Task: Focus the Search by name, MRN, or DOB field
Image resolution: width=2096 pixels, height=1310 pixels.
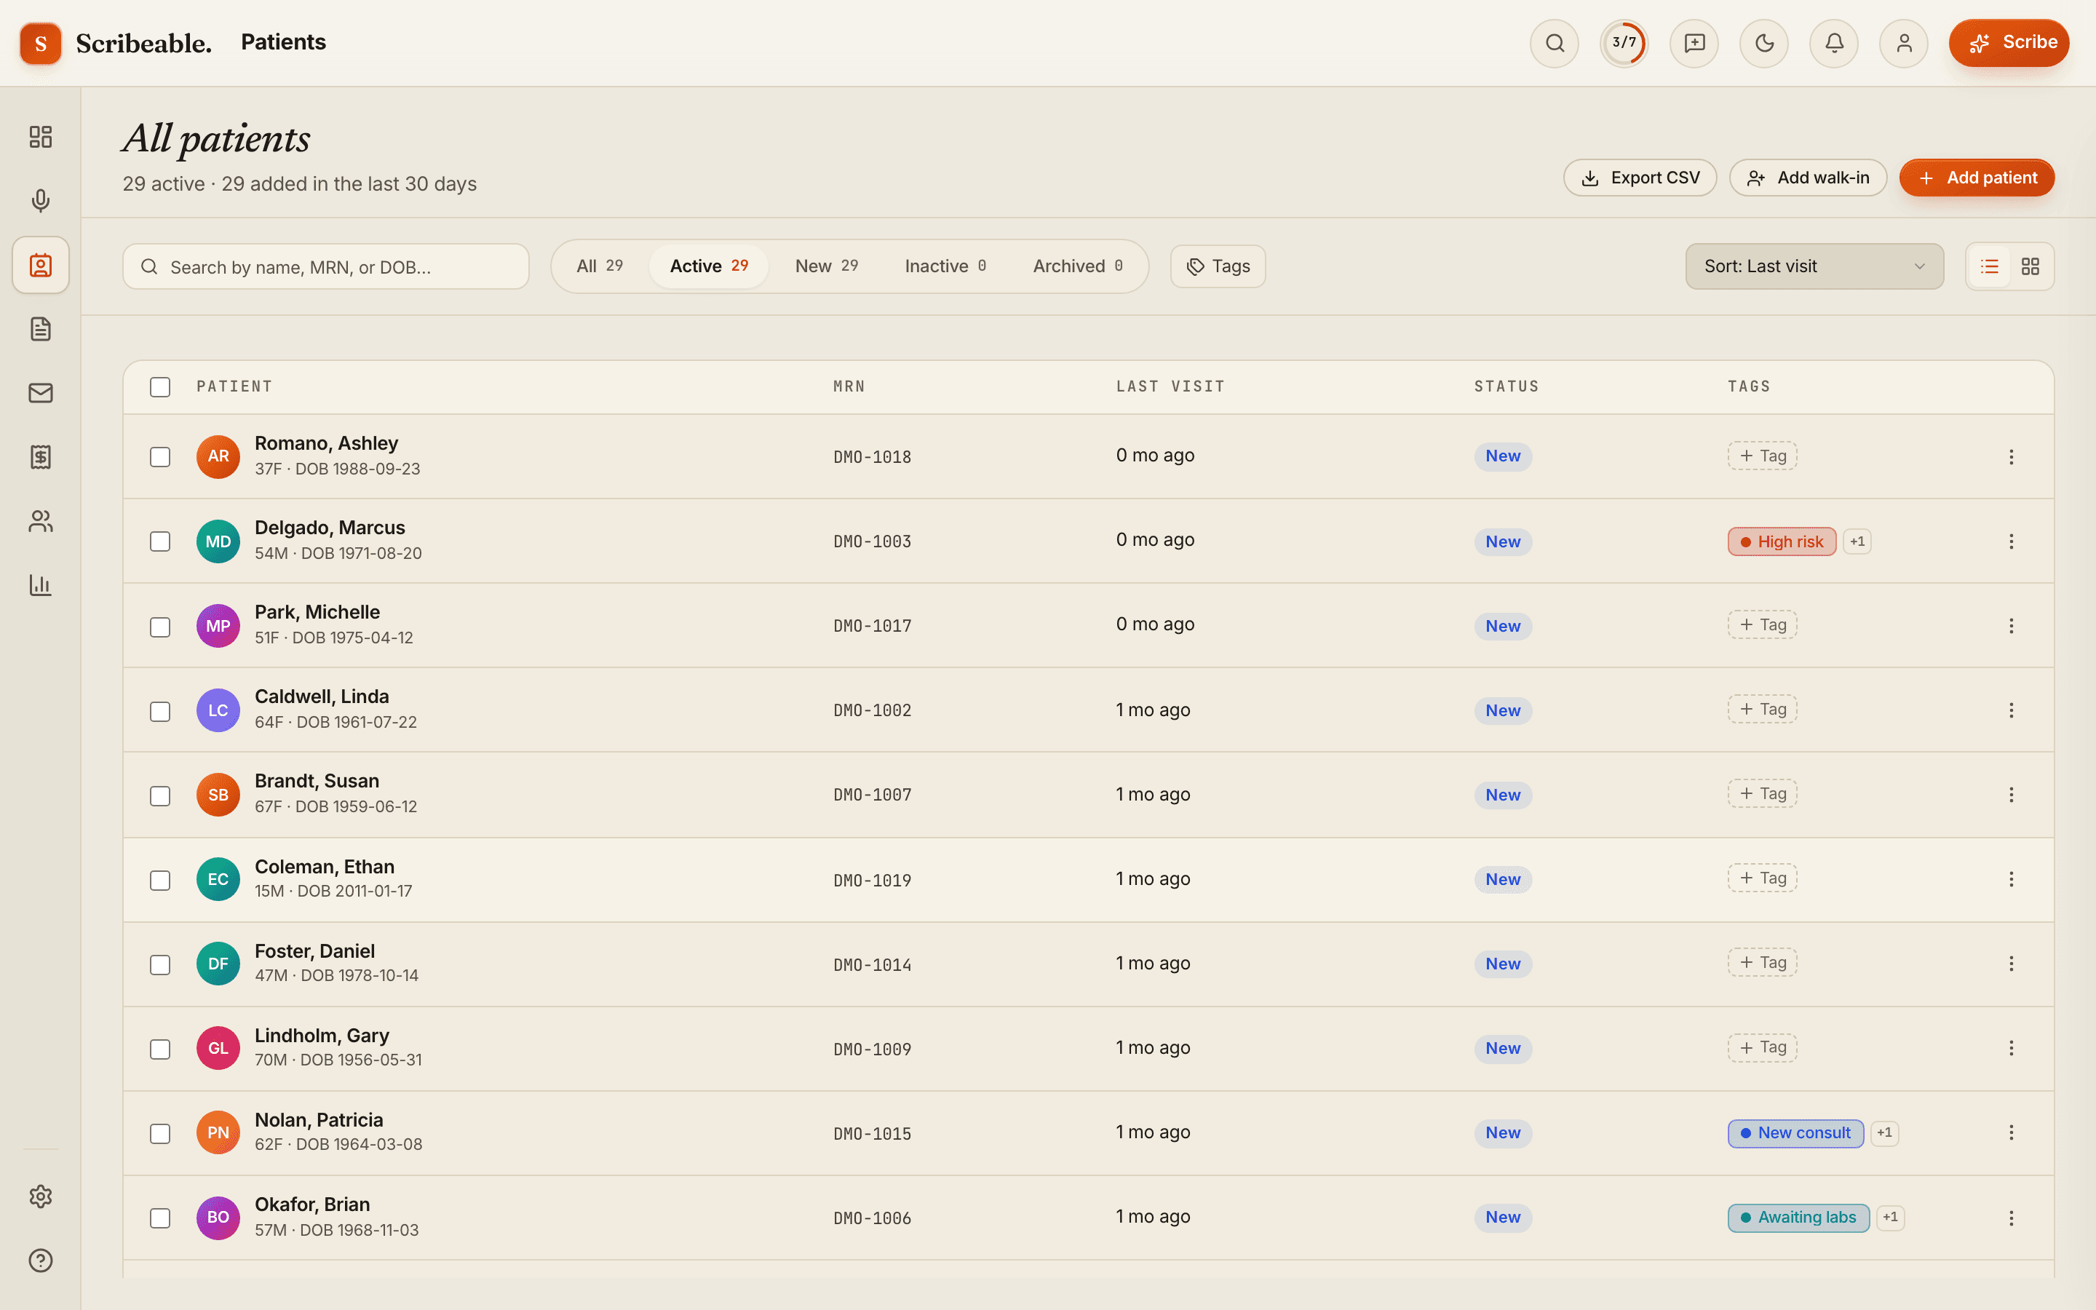Action: tap(325, 267)
